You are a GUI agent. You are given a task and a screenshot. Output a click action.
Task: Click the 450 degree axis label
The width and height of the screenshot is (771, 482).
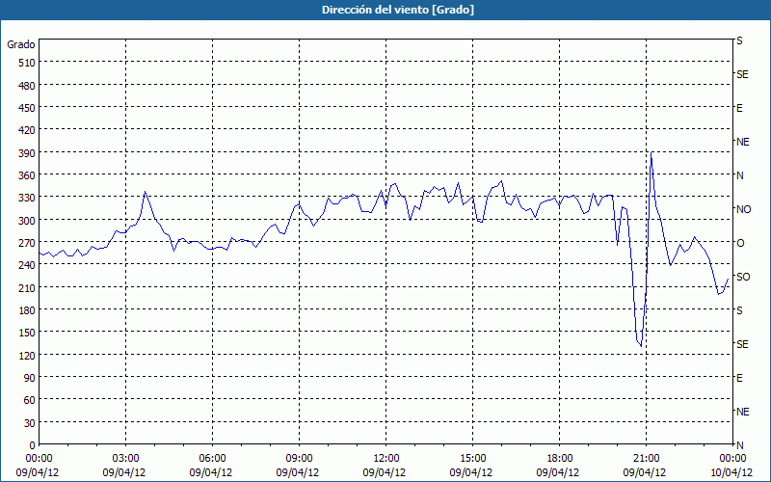[28, 108]
